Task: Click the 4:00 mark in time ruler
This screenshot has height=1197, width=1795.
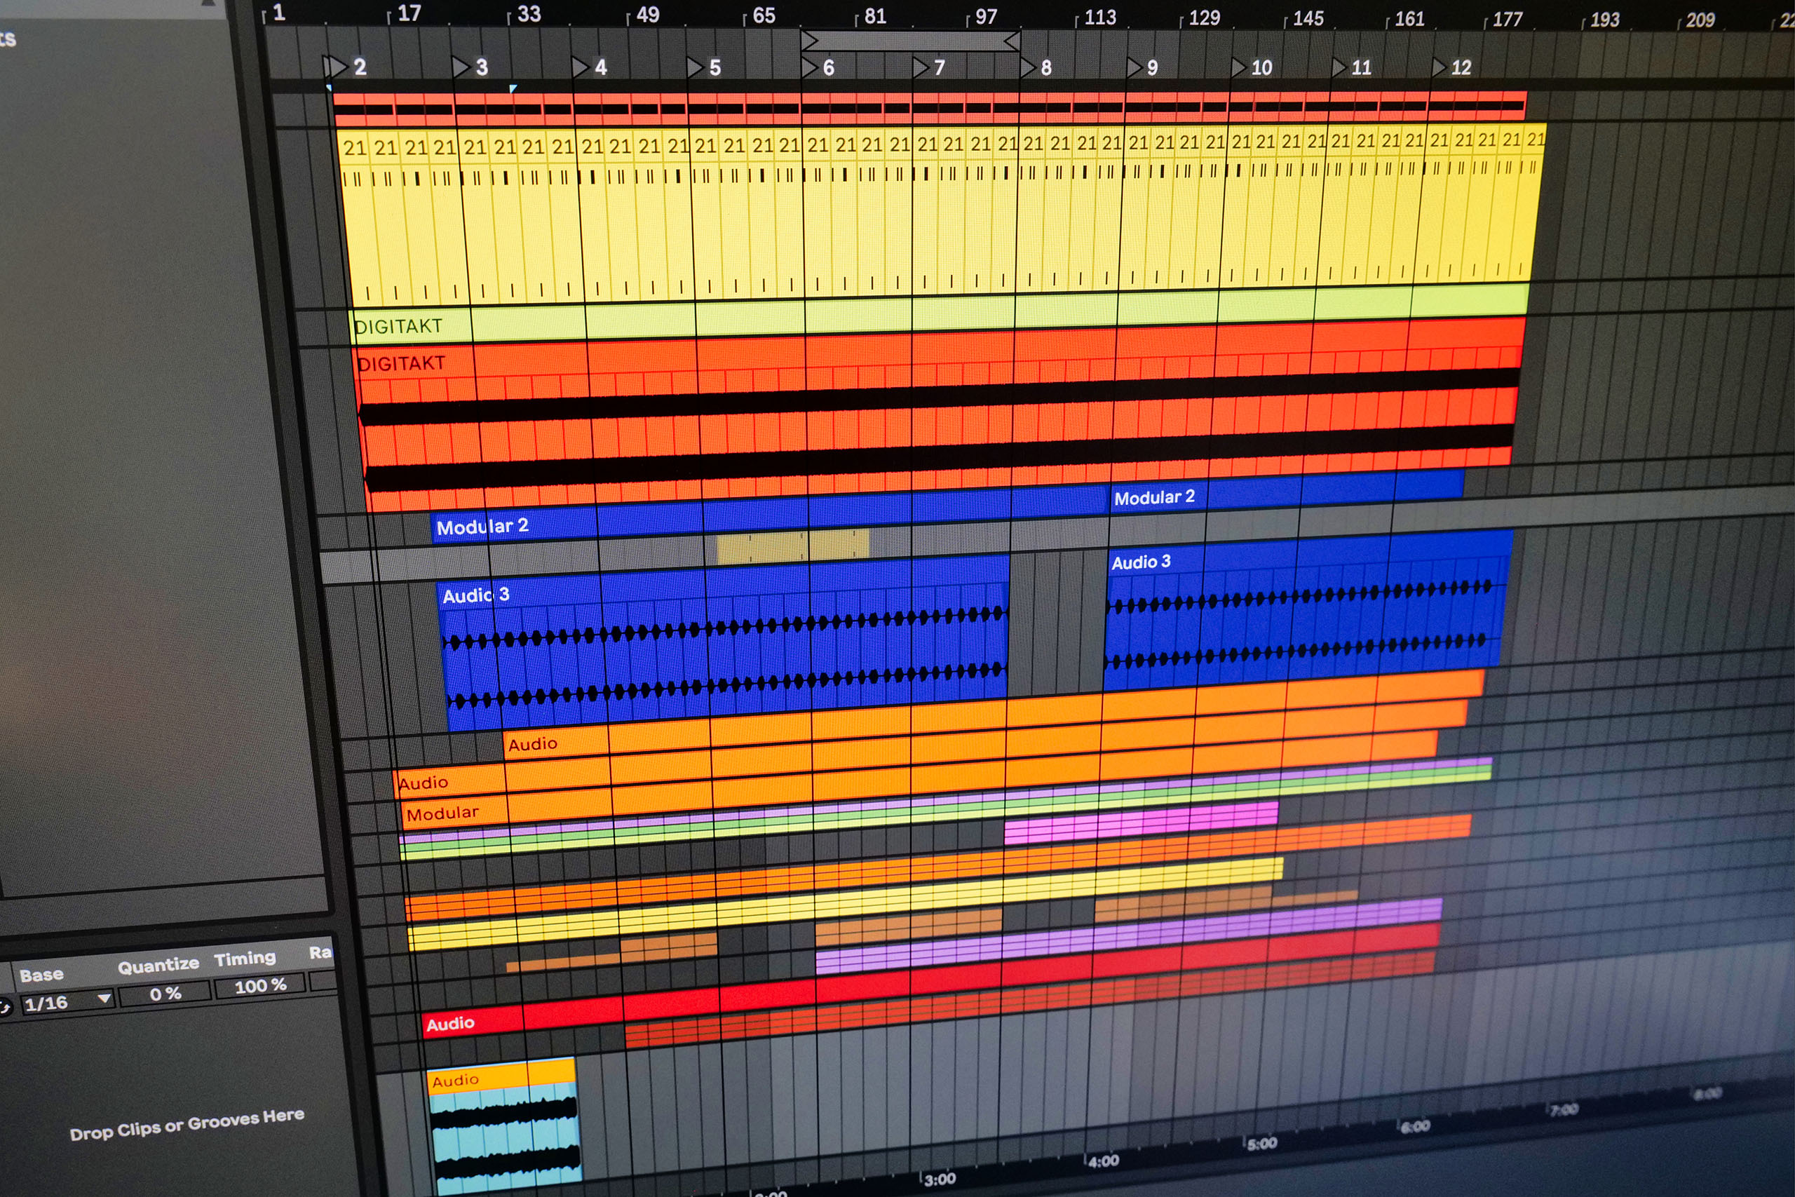Action: [x=1103, y=1161]
